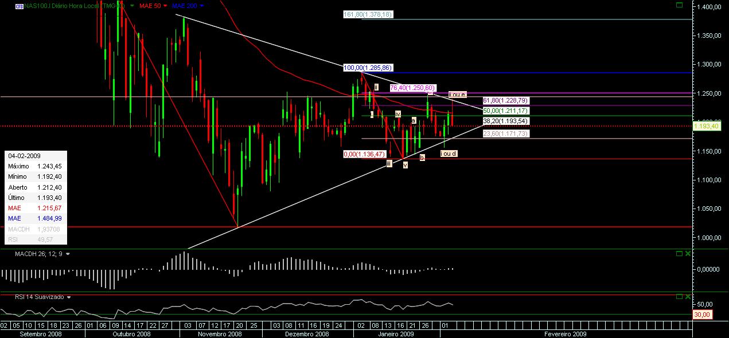The height and width of the screenshot is (338, 729).
Task: Click the wave label 'b' annotation
Action: pyautogui.click(x=422, y=156)
